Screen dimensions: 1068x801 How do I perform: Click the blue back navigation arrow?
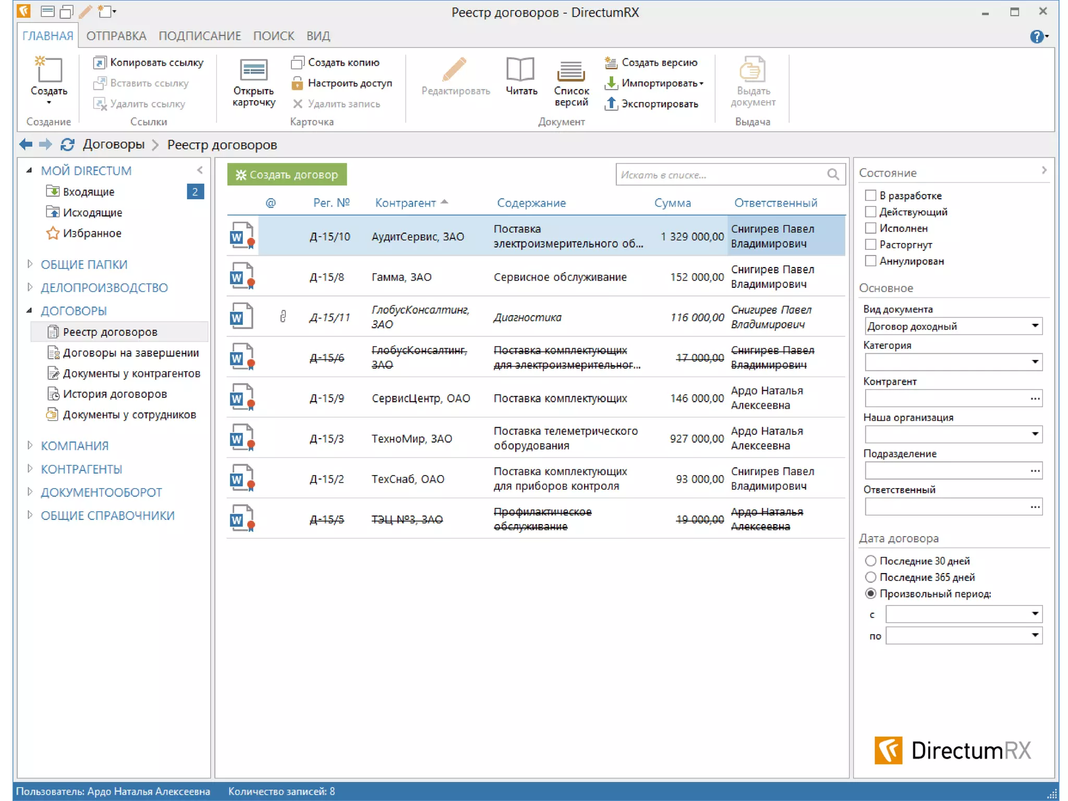(x=26, y=144)
